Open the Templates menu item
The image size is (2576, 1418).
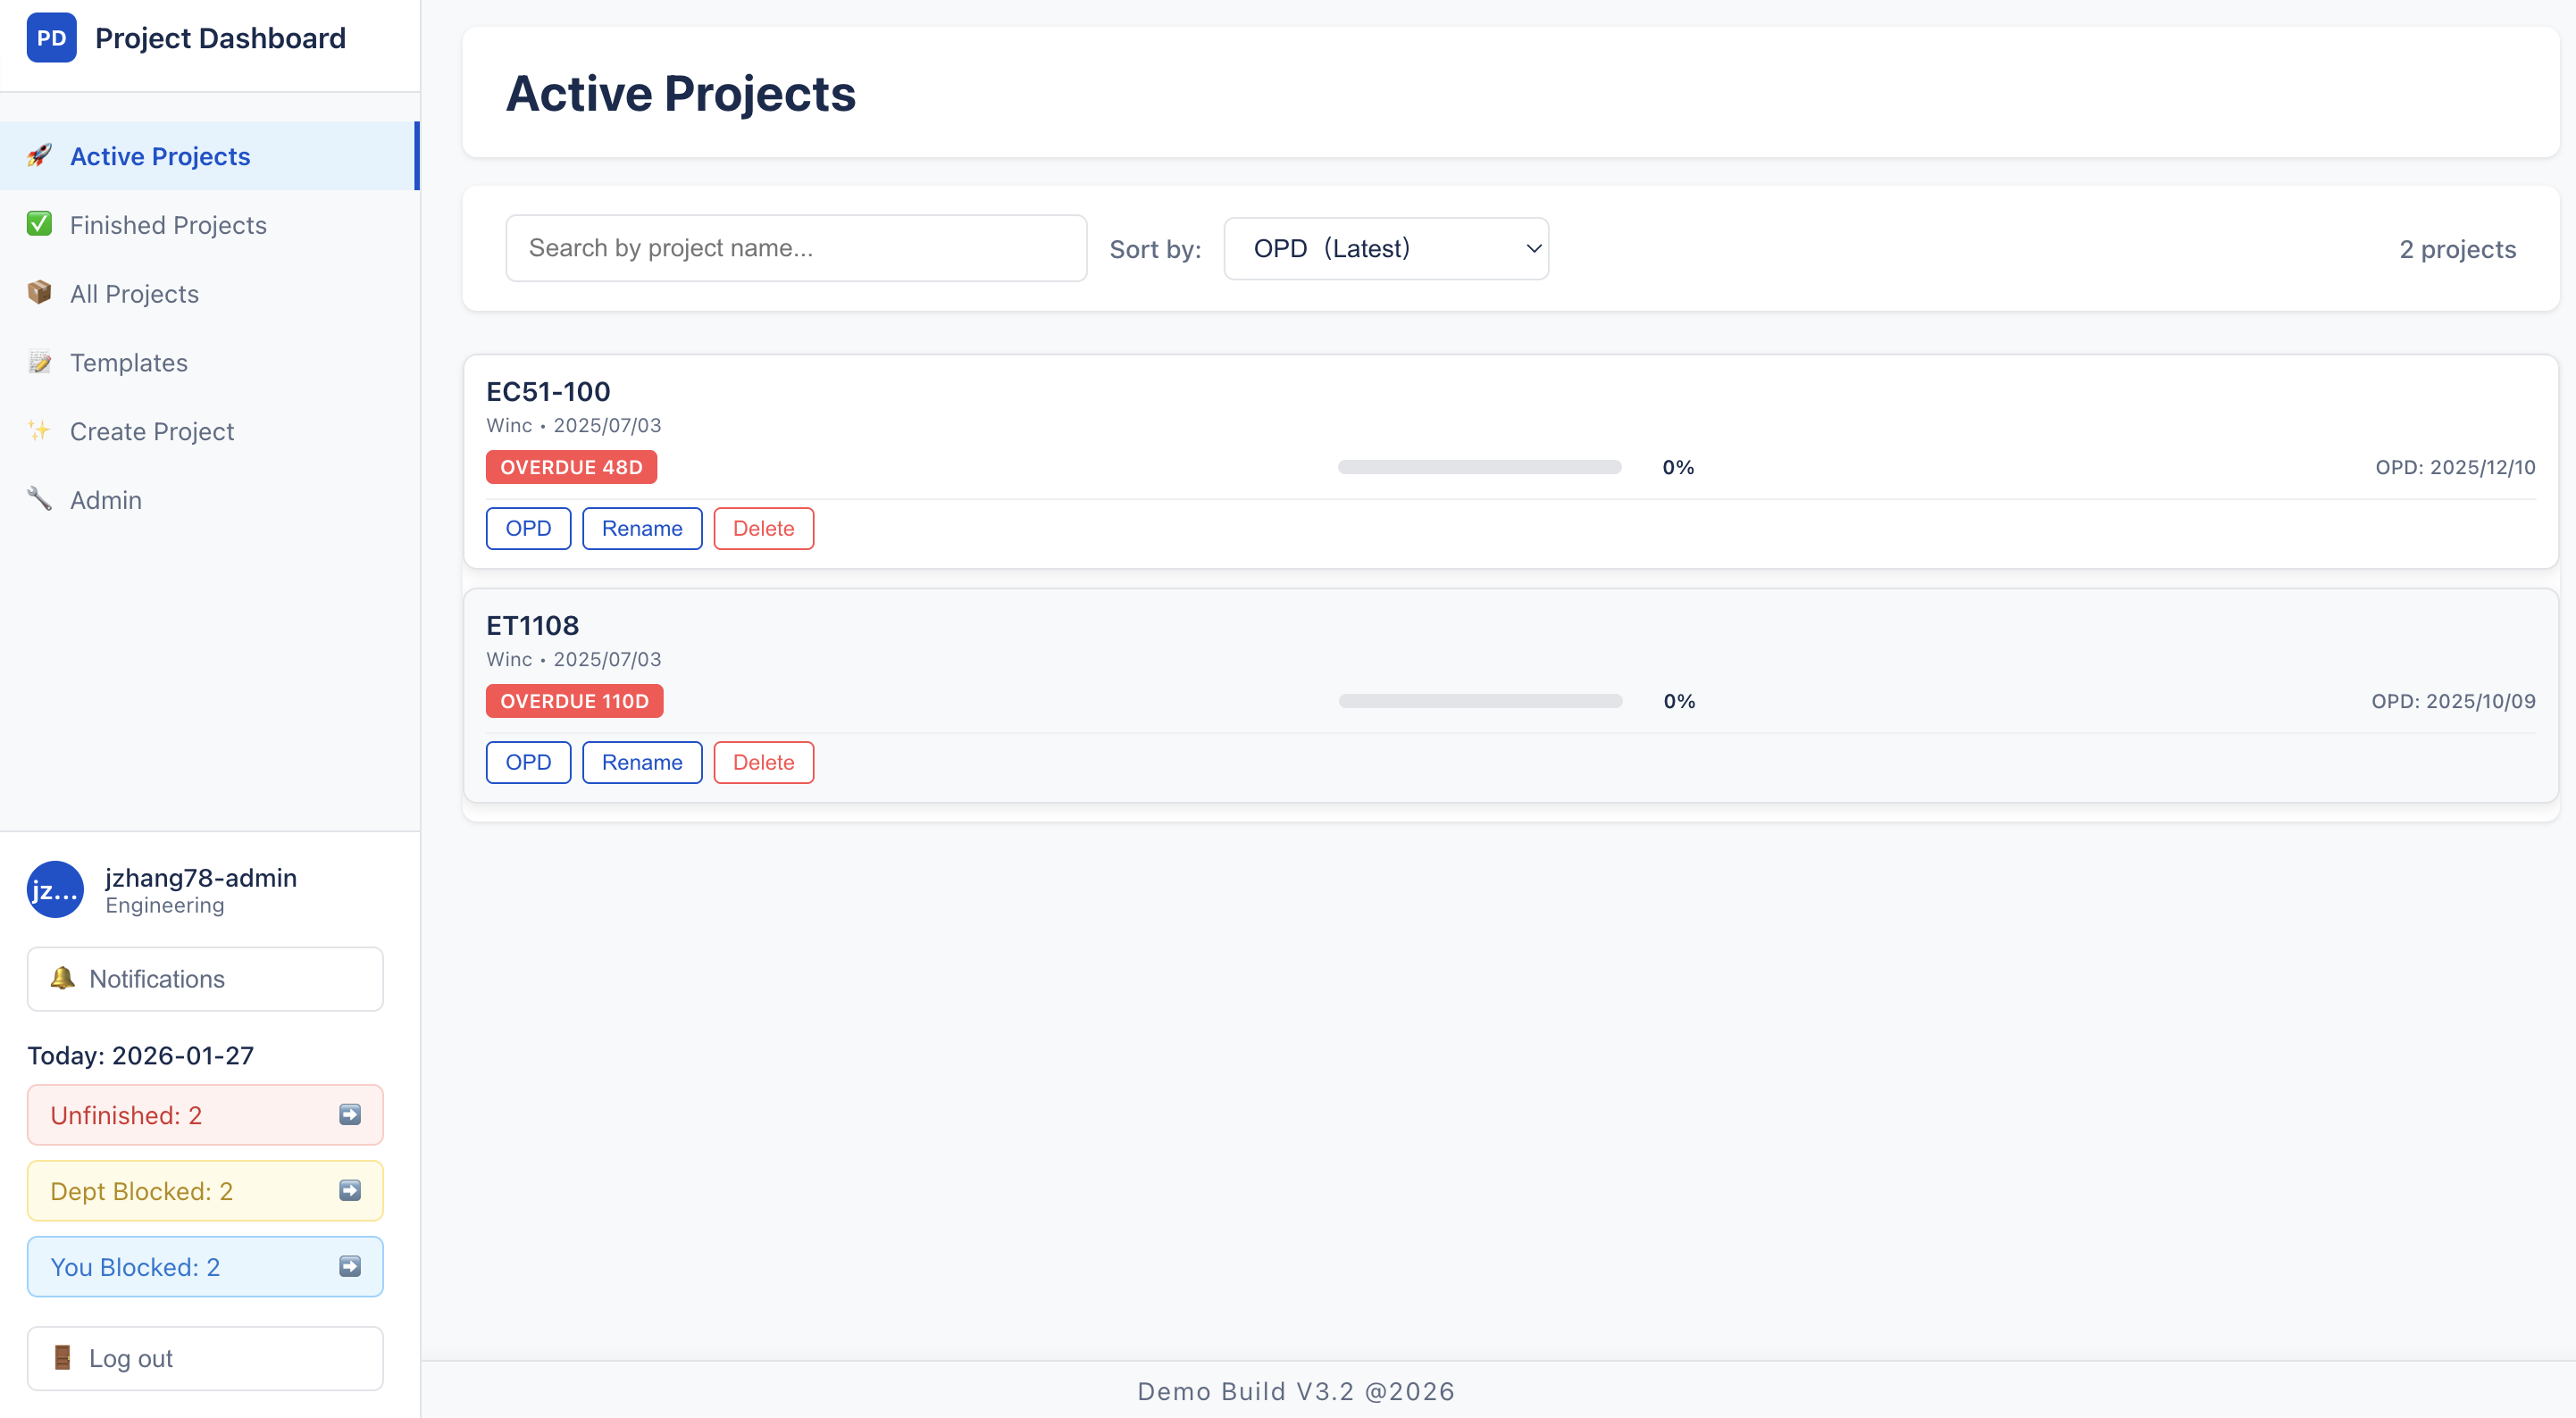tap(129, 362)
